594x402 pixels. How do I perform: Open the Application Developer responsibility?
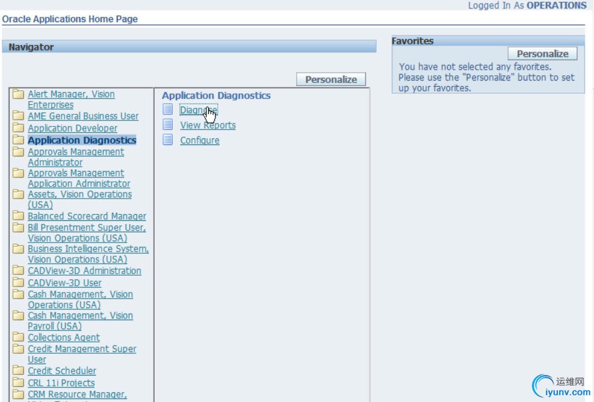coord(72,128)
